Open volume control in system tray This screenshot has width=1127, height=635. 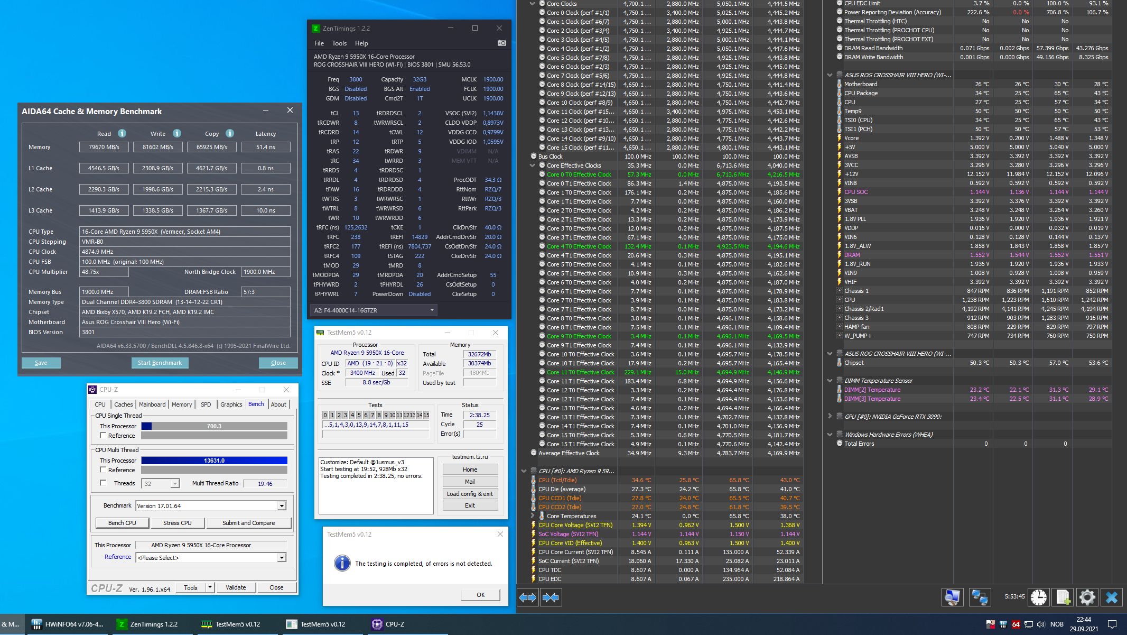click(x=1041, y=624)
